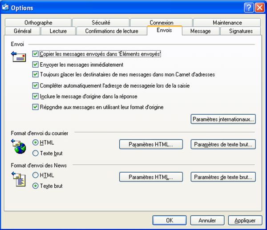
Task: Click the news document icon by Format d'envoi des News
Action: [x=19, y=179]
